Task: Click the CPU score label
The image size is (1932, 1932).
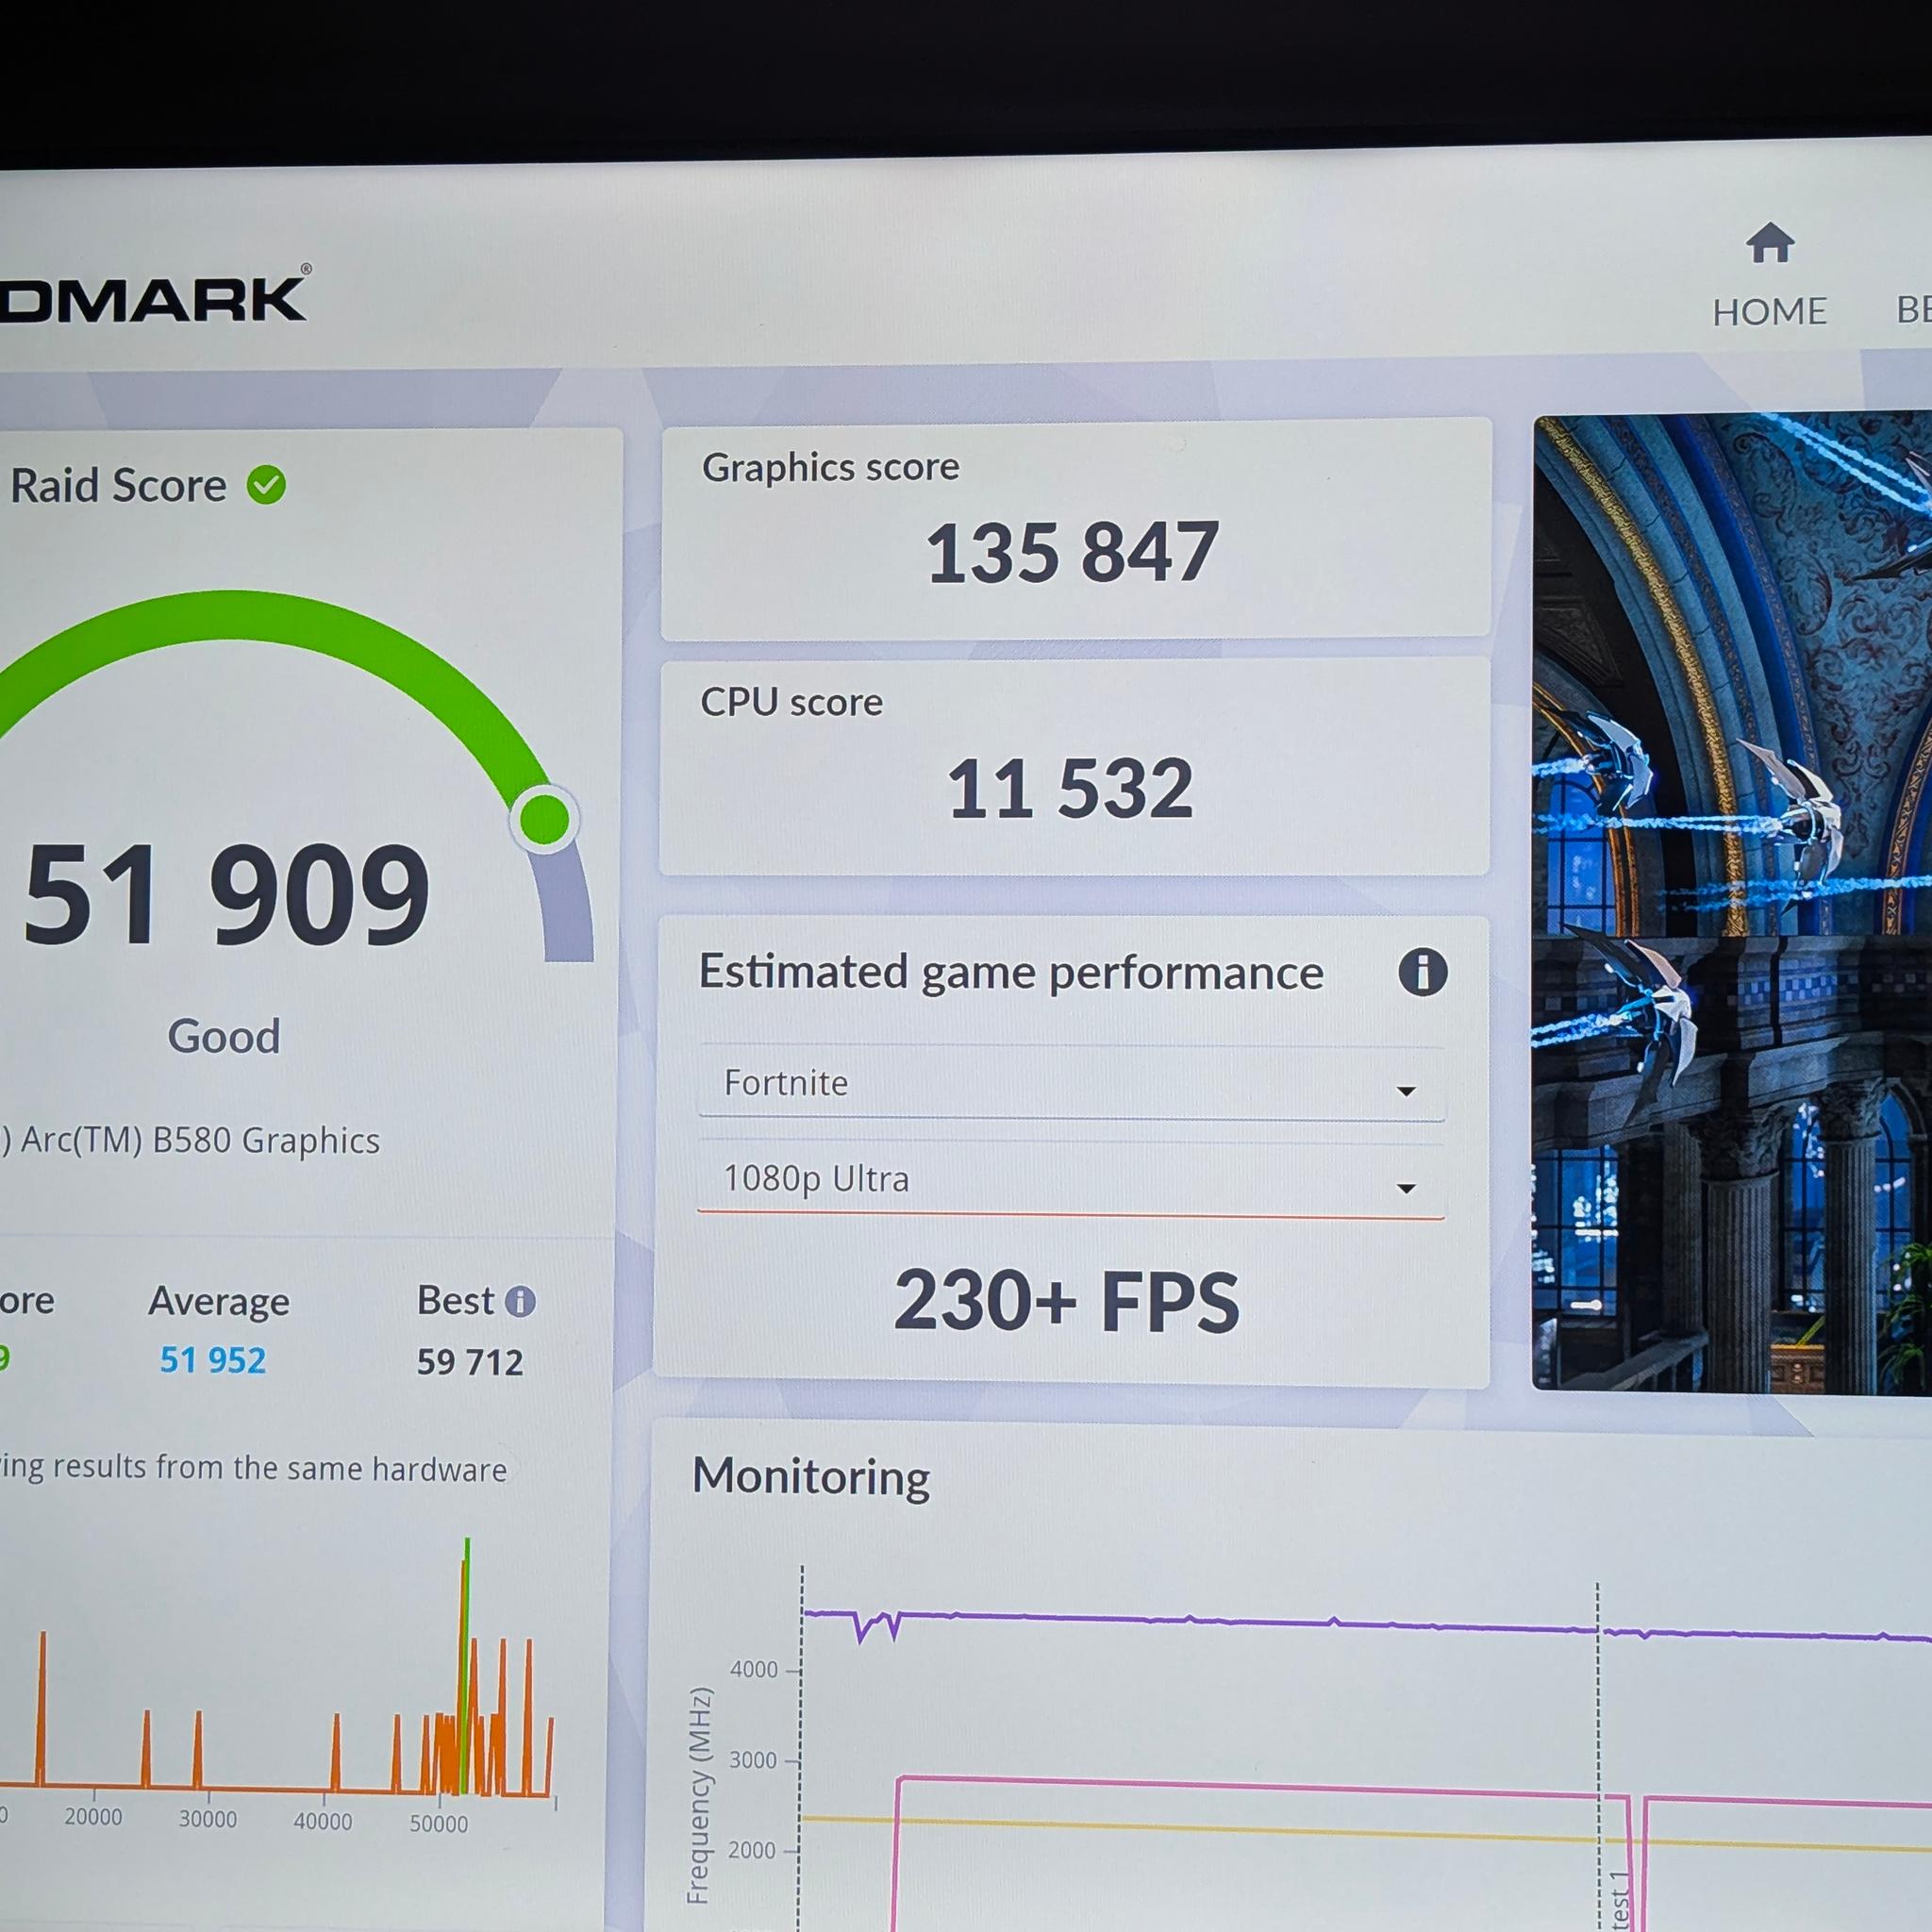Action: [791, 703]
